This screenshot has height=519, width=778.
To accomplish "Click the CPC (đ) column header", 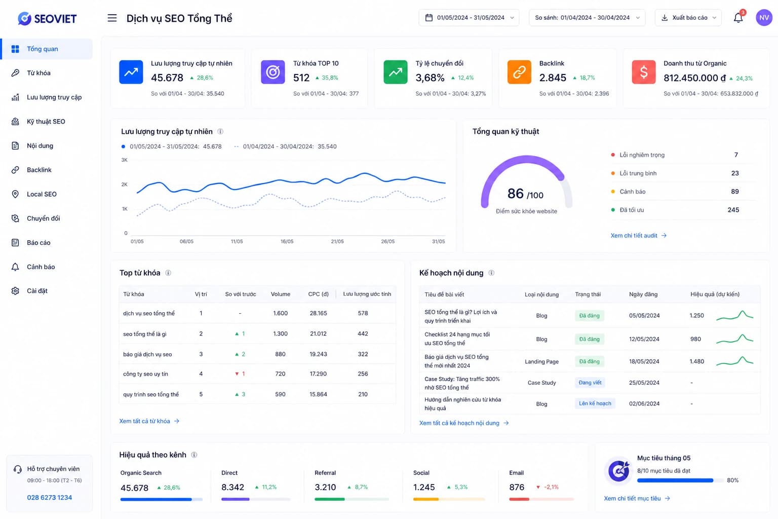I will pos(319,294).
